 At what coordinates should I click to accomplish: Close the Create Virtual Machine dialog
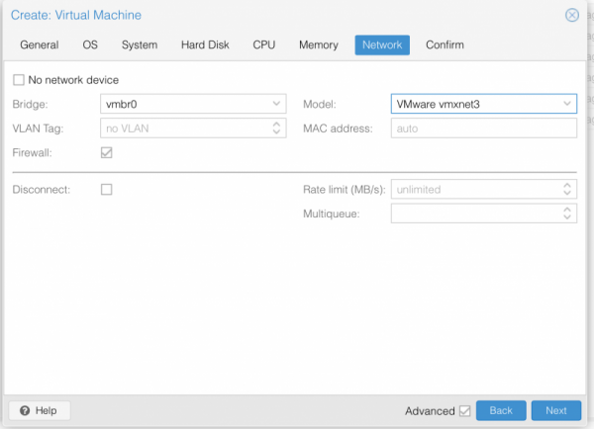[571, 15]
